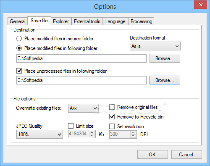
Task: Select the Save file tab
Action: [39, 21]
